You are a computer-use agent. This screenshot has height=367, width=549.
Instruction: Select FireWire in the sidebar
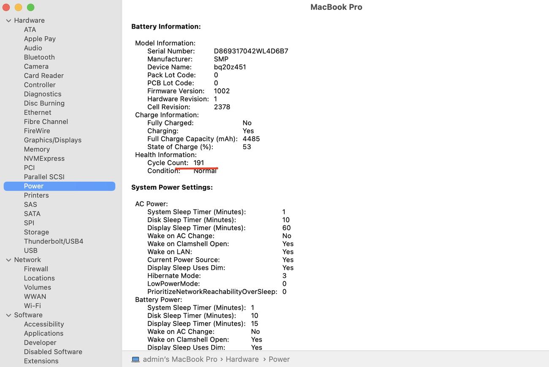pyautogui.click(x=37, y=131)
